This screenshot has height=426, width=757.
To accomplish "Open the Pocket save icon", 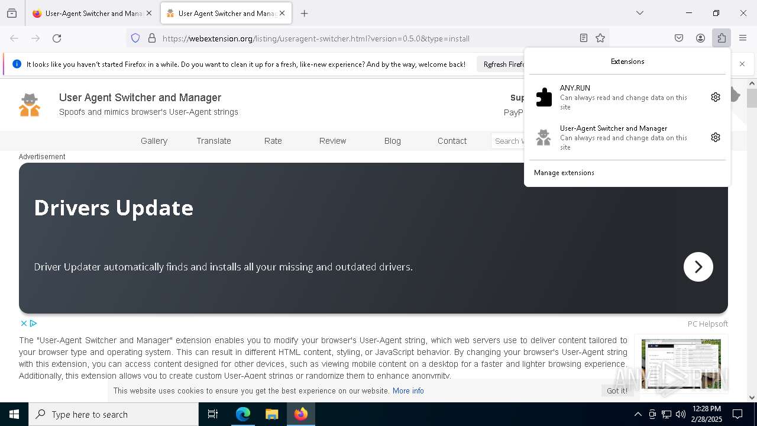I will tap(679, 38).
